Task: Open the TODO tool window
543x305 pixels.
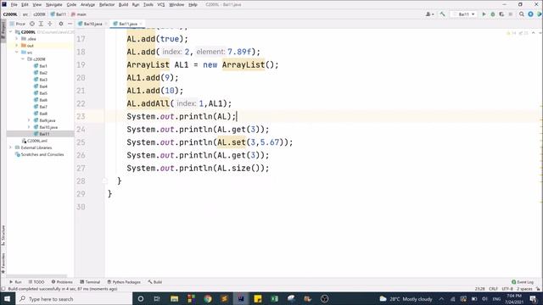Action: click(x=36, y=282)
